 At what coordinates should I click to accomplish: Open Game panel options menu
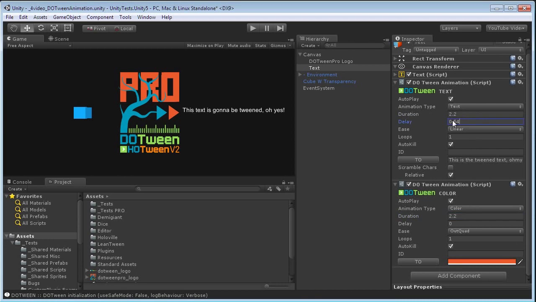[291, 40]
